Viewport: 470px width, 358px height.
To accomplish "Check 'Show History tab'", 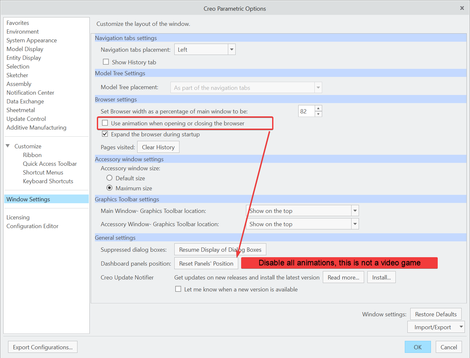I will pyautogui.click(x=106, y=61).
